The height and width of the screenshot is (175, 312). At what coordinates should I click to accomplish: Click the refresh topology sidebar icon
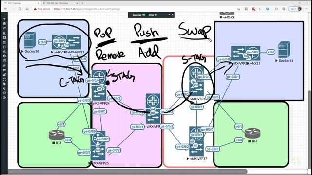click(x=4, y=47)
